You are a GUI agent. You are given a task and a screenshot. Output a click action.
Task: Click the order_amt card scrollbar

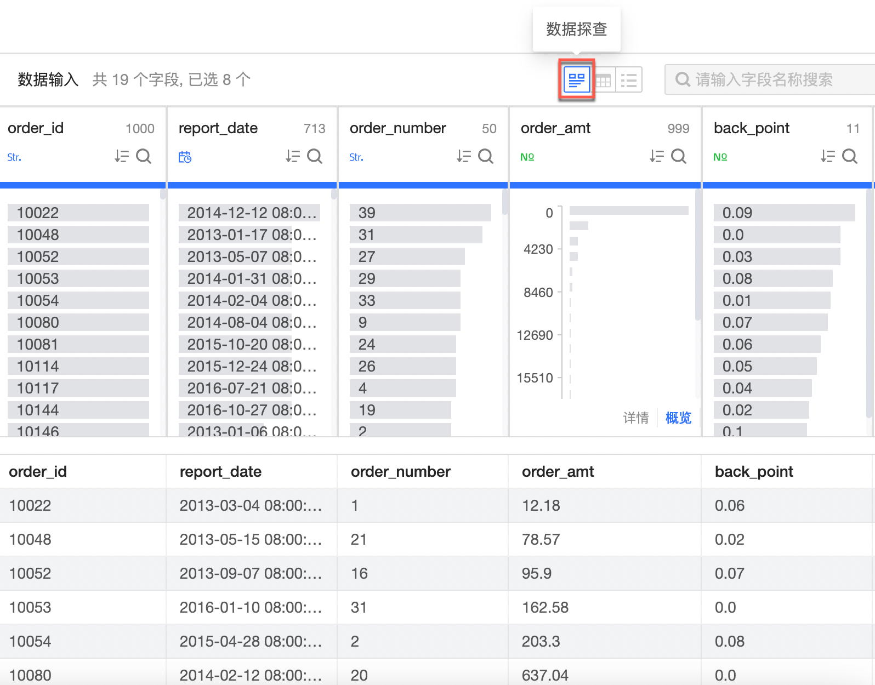click(x=698, y=255)
